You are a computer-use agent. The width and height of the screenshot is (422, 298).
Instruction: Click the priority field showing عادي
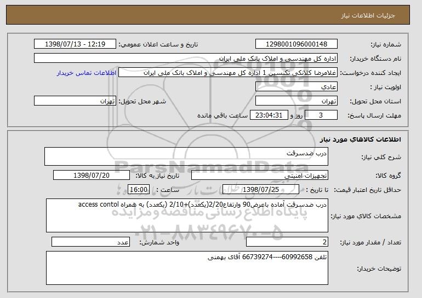(x=296, y=87)
